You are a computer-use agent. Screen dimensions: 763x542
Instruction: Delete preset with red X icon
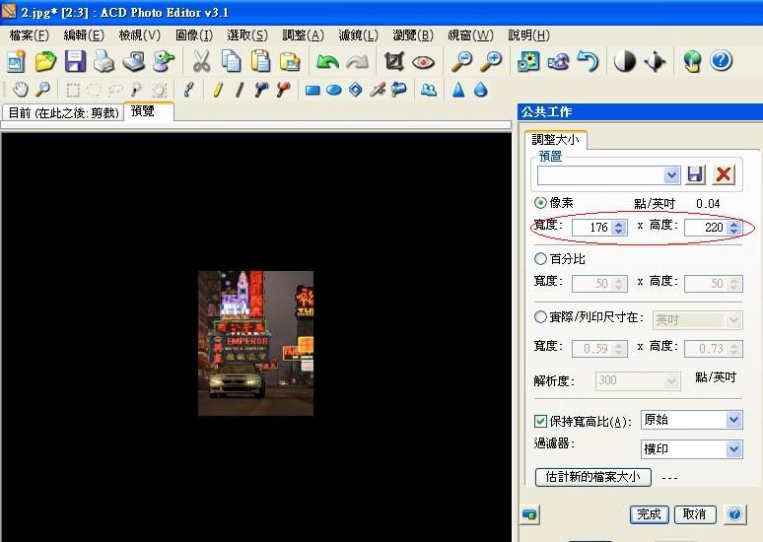pos(725,174)
